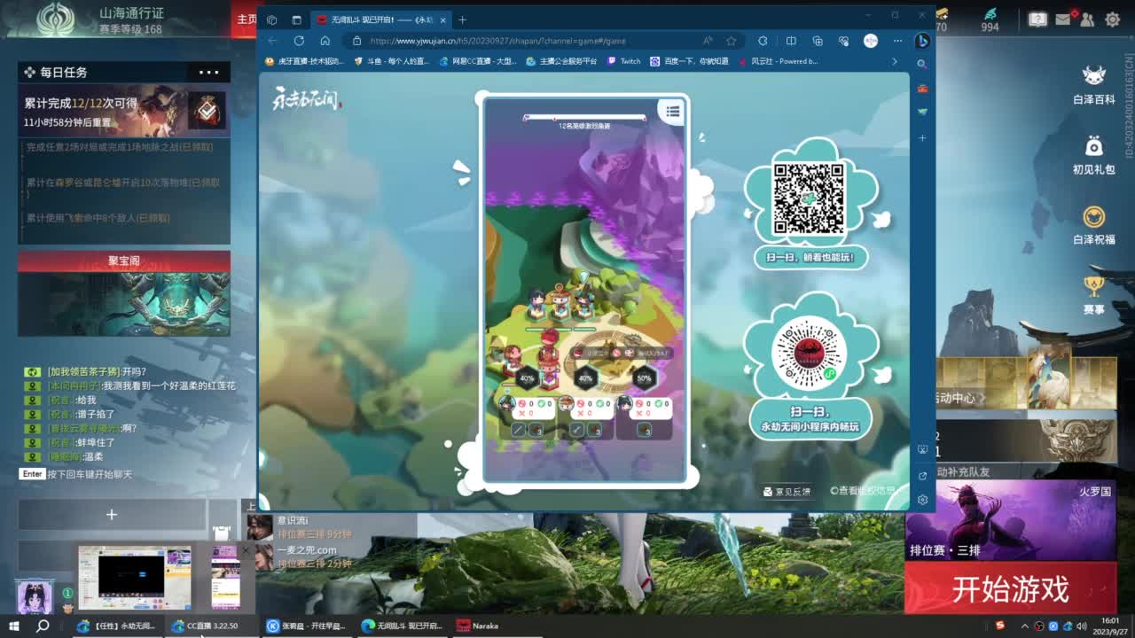Open split screen in browser

pos(791,41)
